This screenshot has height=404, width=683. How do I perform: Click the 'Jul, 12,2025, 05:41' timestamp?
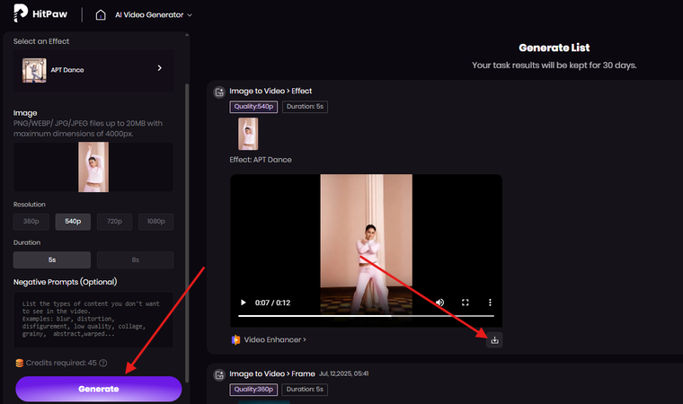click(343, 374)
